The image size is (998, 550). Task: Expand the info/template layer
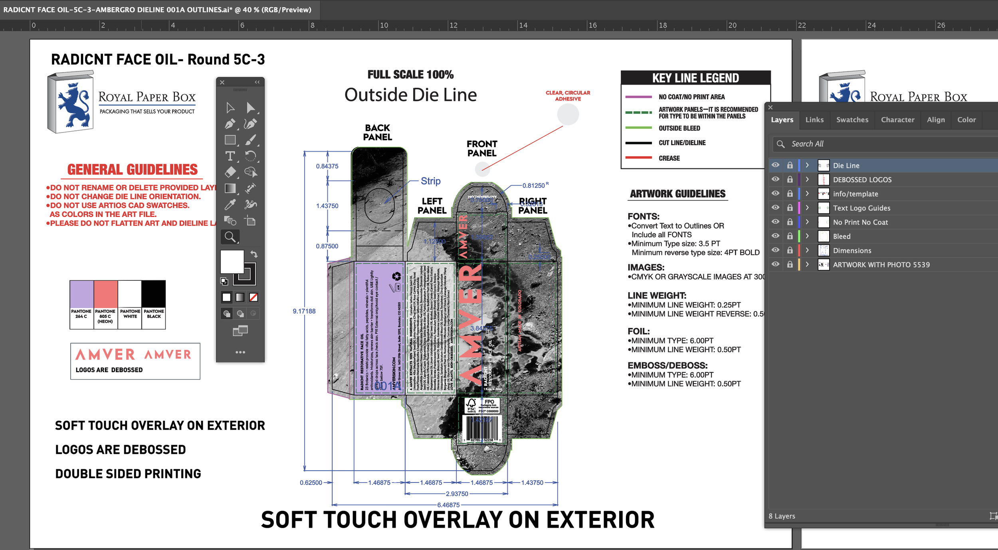tap(807, 193)
